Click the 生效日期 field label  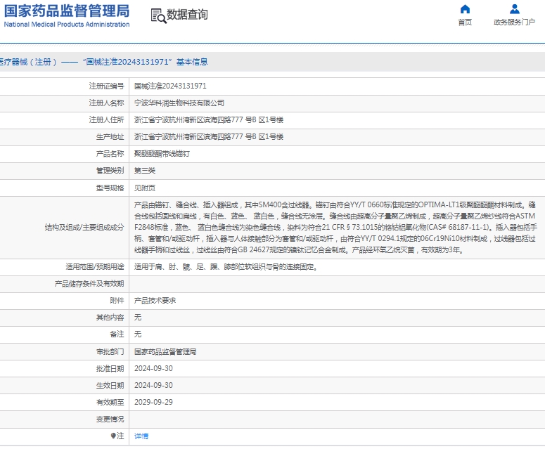pyautogui.click(x=110, y=386)
